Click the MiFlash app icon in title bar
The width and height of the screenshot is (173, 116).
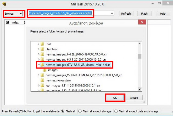pos(4,4)
